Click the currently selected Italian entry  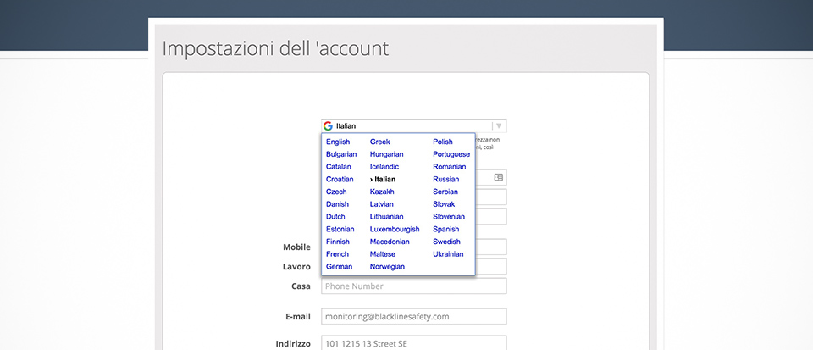pos(384,180)
